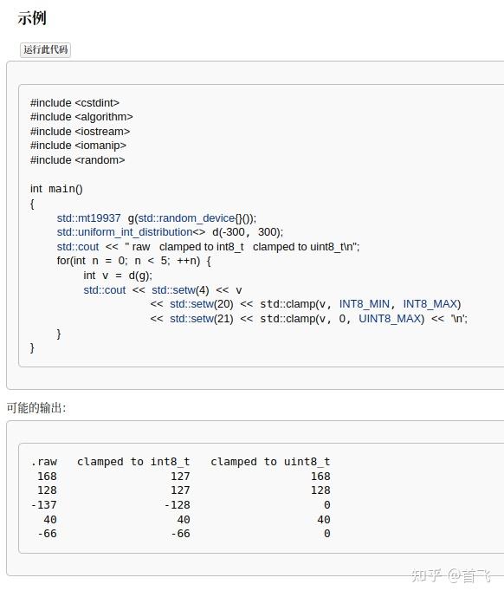
Task: Click the 运行此代码 button
Action: pyautogui.click(x=45, y=49)
